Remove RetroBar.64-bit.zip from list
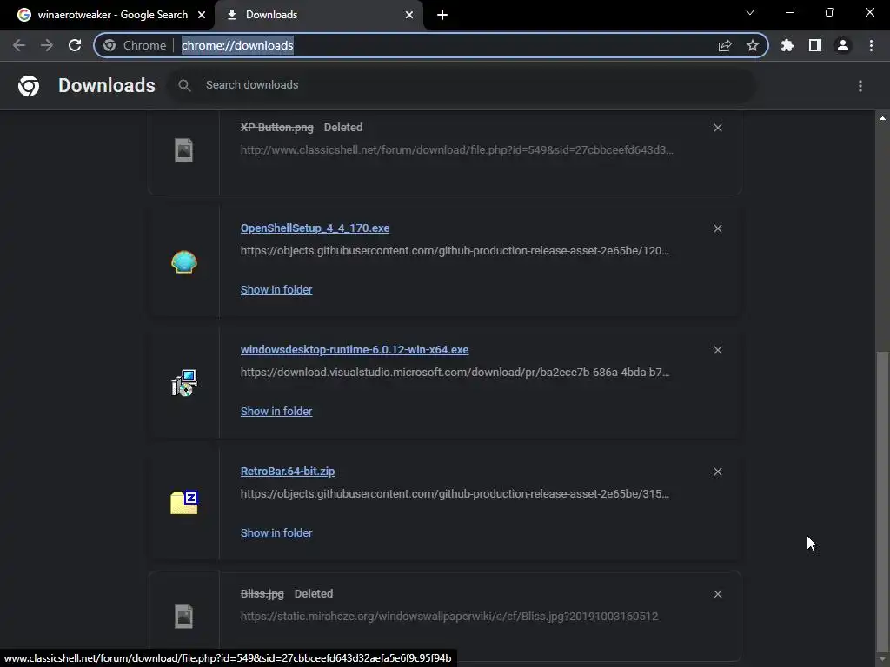This screenshot has height=667, width=890. (717, 472)
